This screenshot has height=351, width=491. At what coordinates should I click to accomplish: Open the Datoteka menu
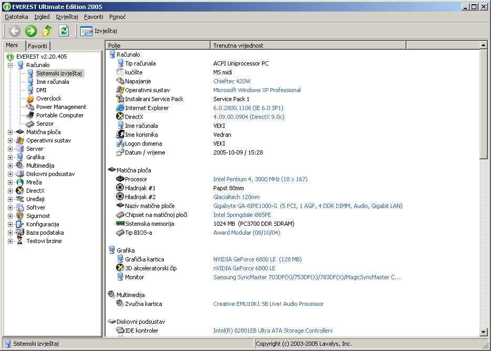pos(16,17)
